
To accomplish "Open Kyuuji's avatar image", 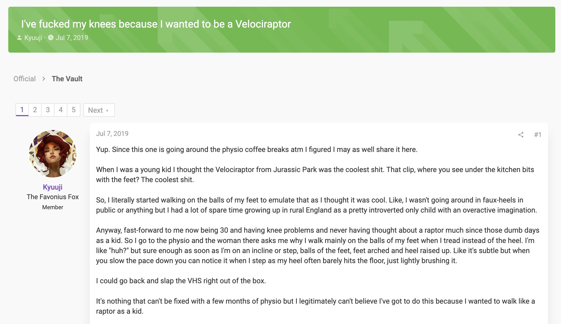I will [53, 154].
